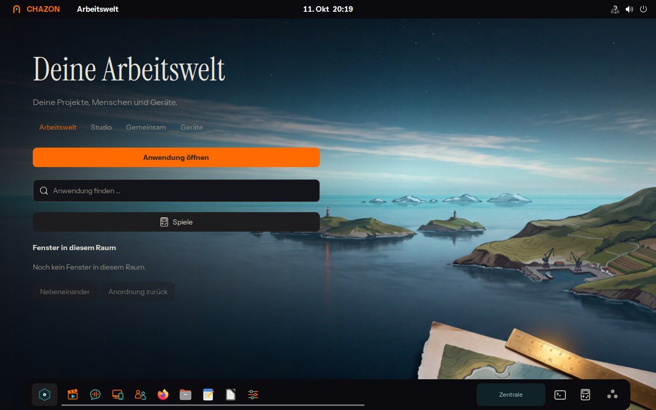Open the notepad text editor icon

tap(208, 395)
